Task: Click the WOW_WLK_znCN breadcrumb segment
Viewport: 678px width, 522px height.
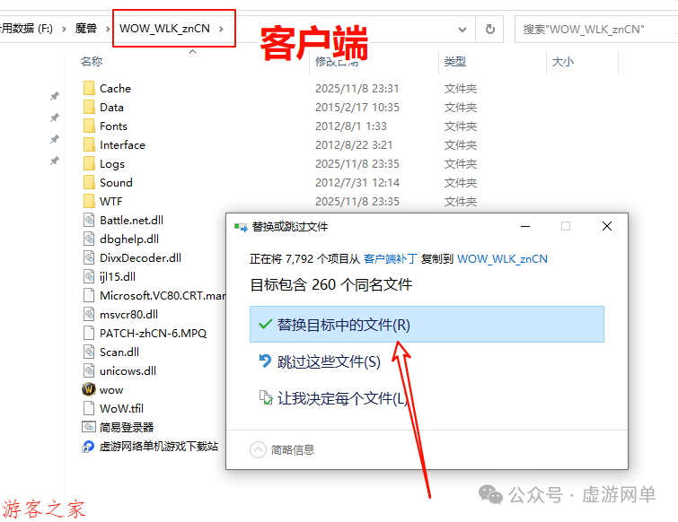Action: point(164,29)
